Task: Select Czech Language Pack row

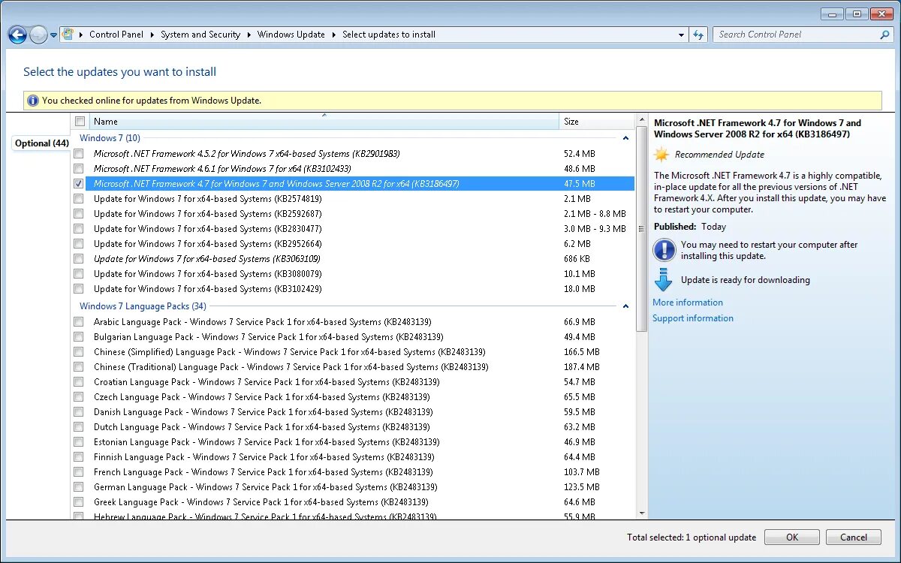Action: click(x=353, y=397)
